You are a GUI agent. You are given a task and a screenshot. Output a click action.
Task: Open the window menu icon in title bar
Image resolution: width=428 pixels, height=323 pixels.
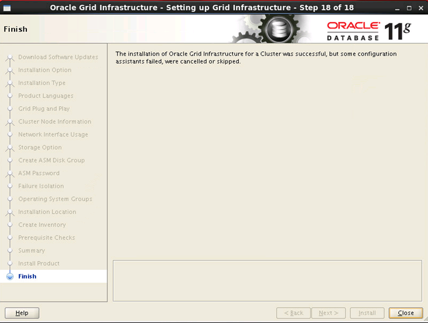[7, 8]
